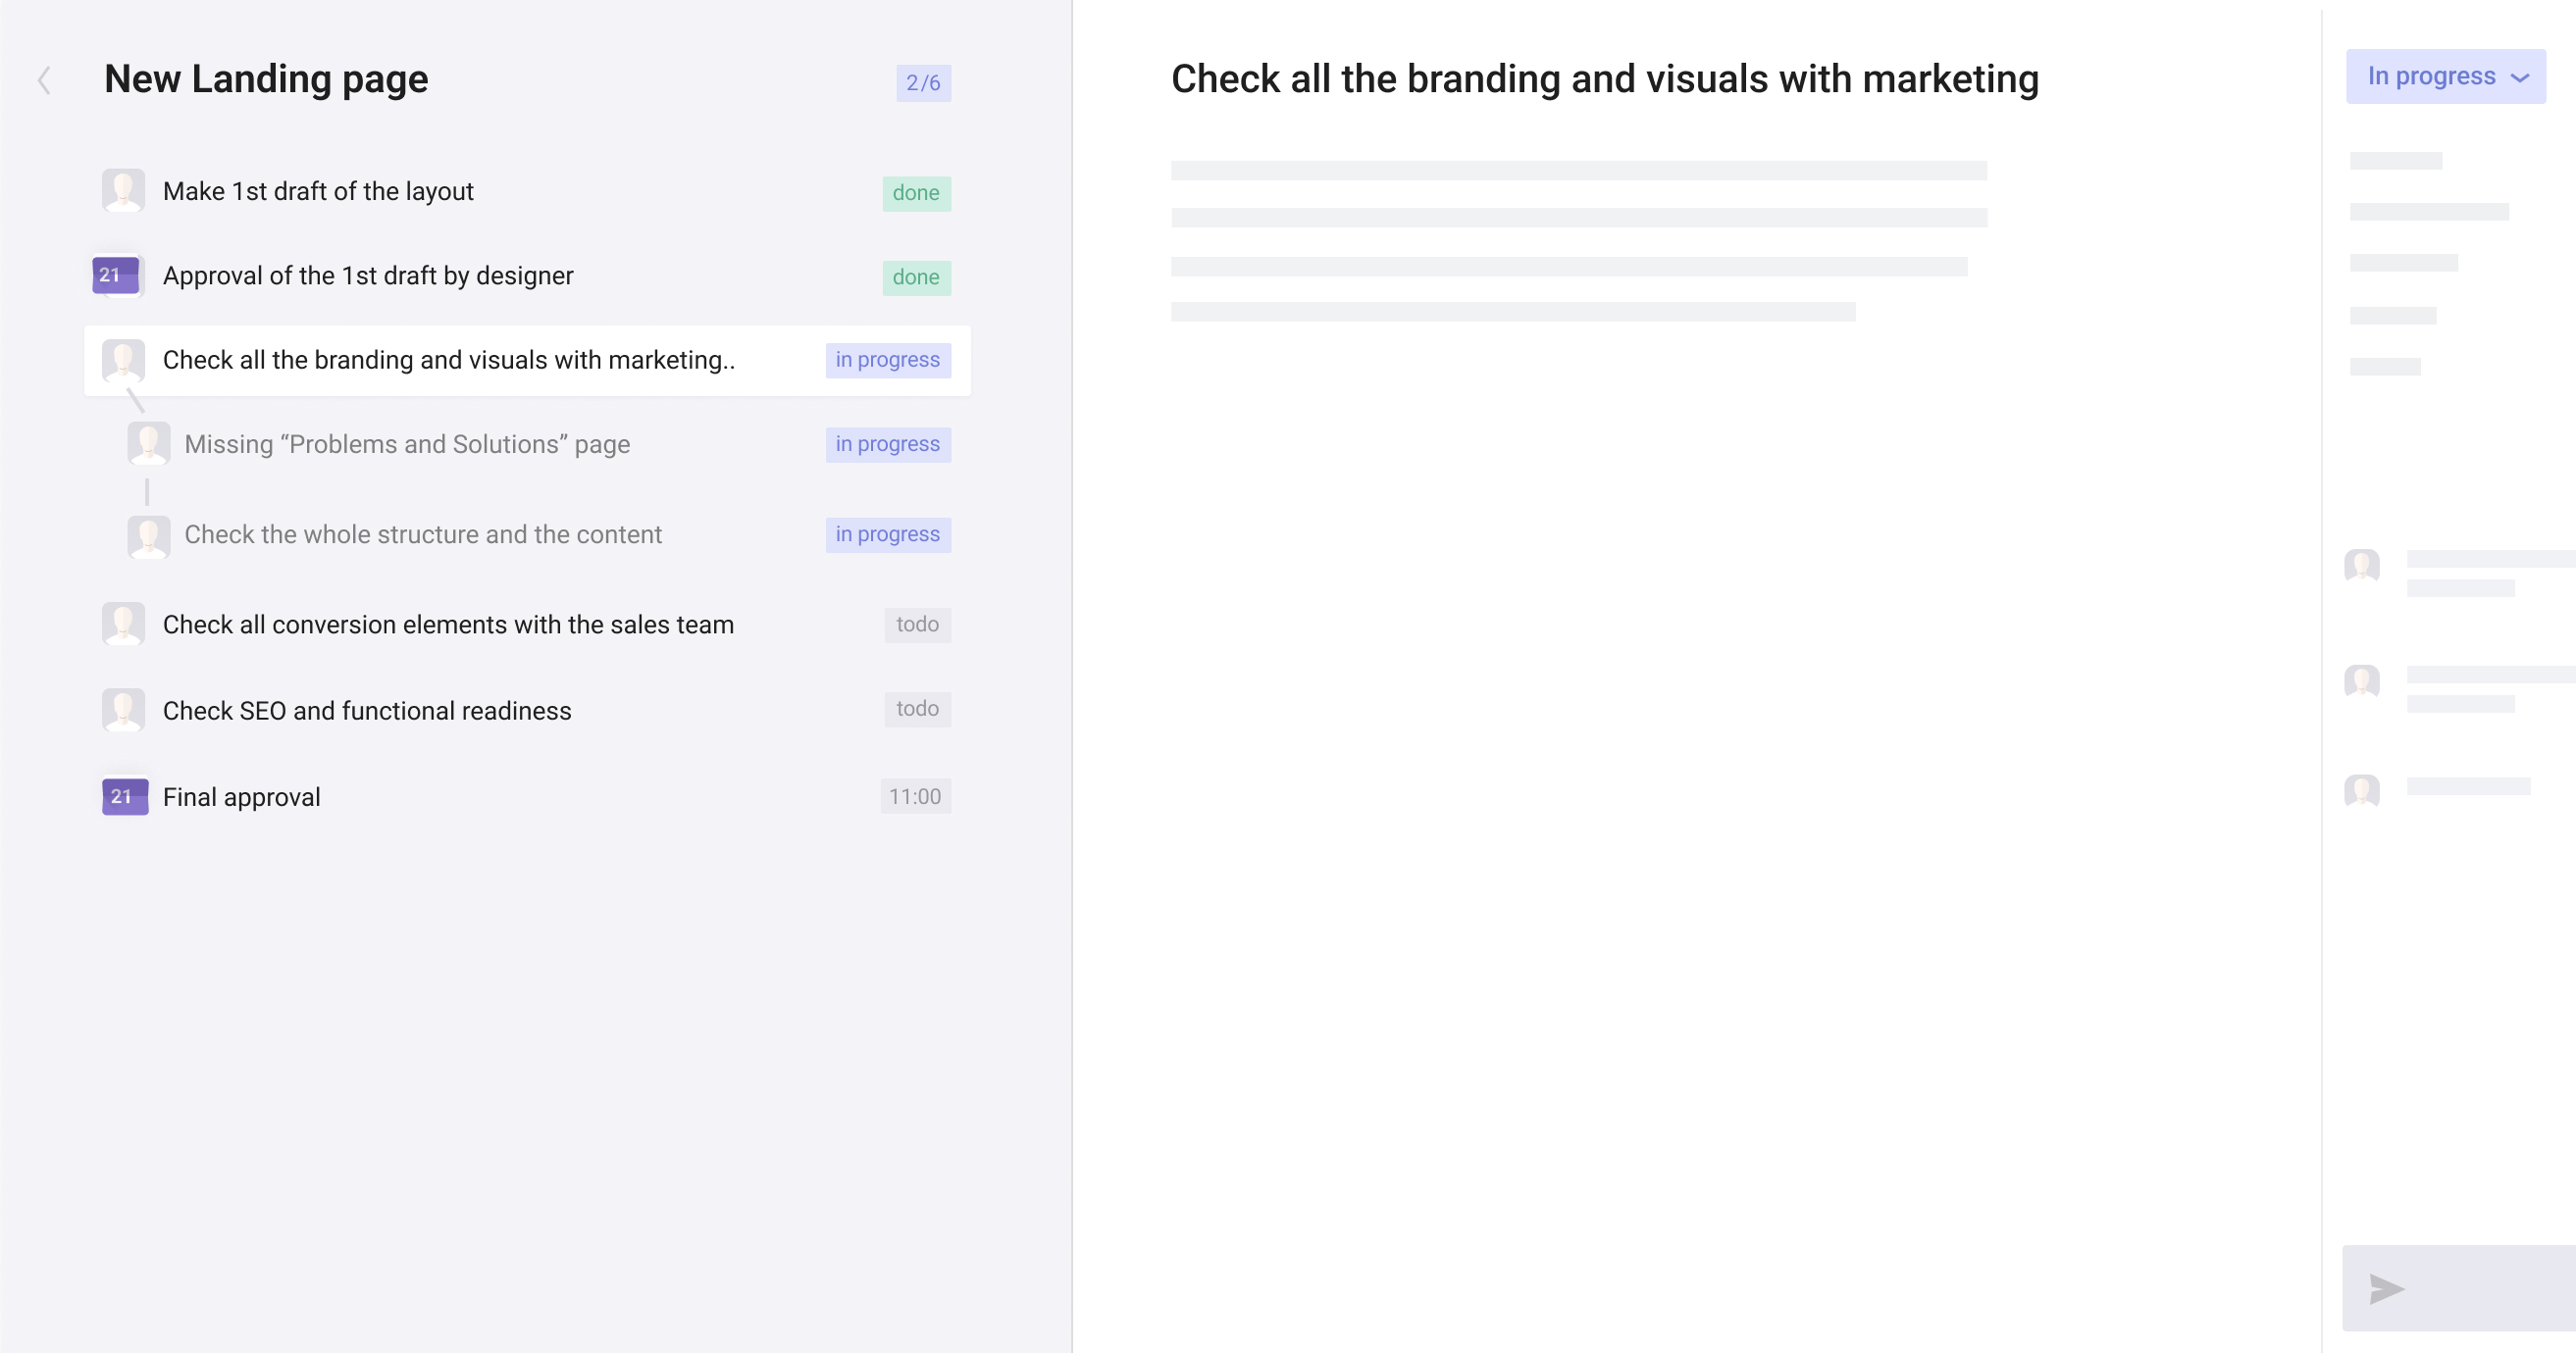Viewport: 2576px width, 1353px height.
Task: Click in progress badge on Missing Problems page row
Action: tap(888, 444)
